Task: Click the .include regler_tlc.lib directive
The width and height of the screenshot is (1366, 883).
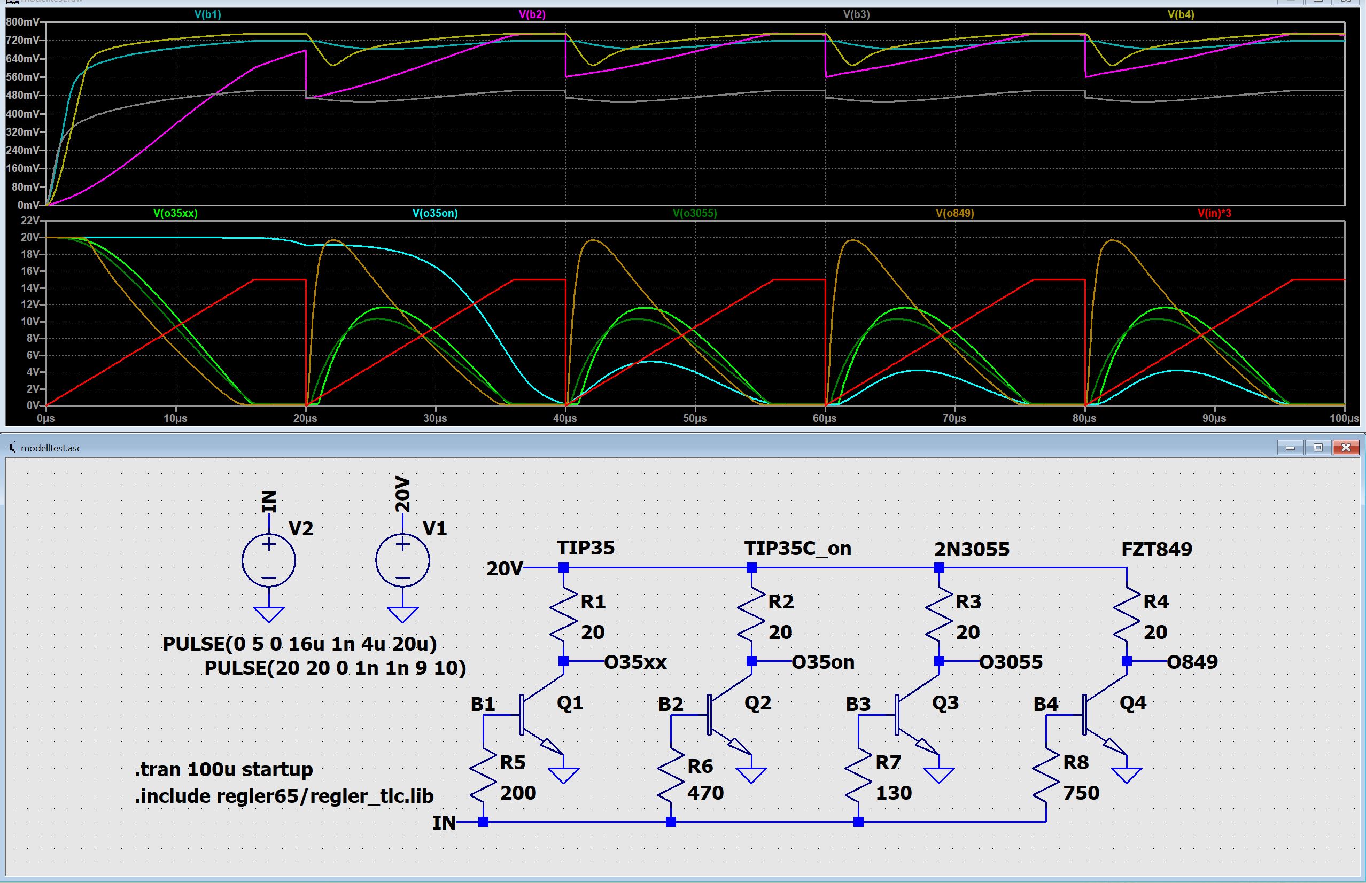Action: point(284,796)
